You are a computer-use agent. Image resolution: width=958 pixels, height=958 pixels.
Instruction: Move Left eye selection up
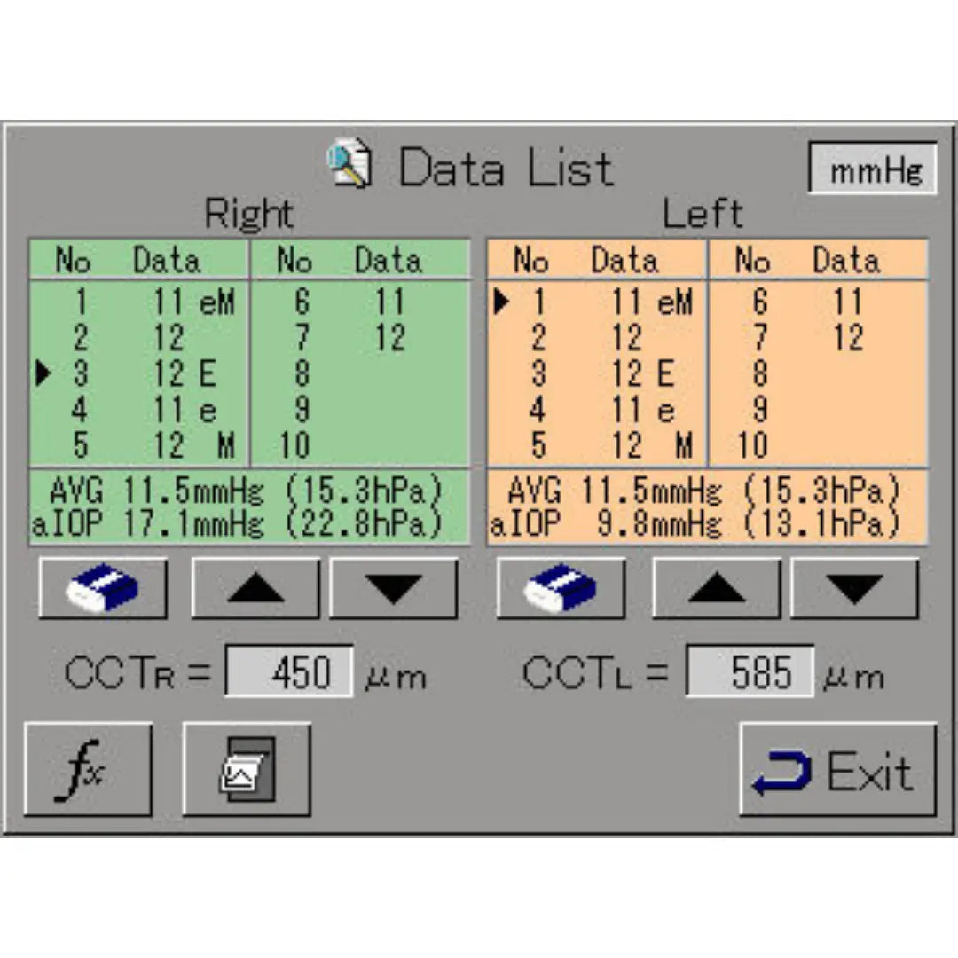[x=717, y=587]
